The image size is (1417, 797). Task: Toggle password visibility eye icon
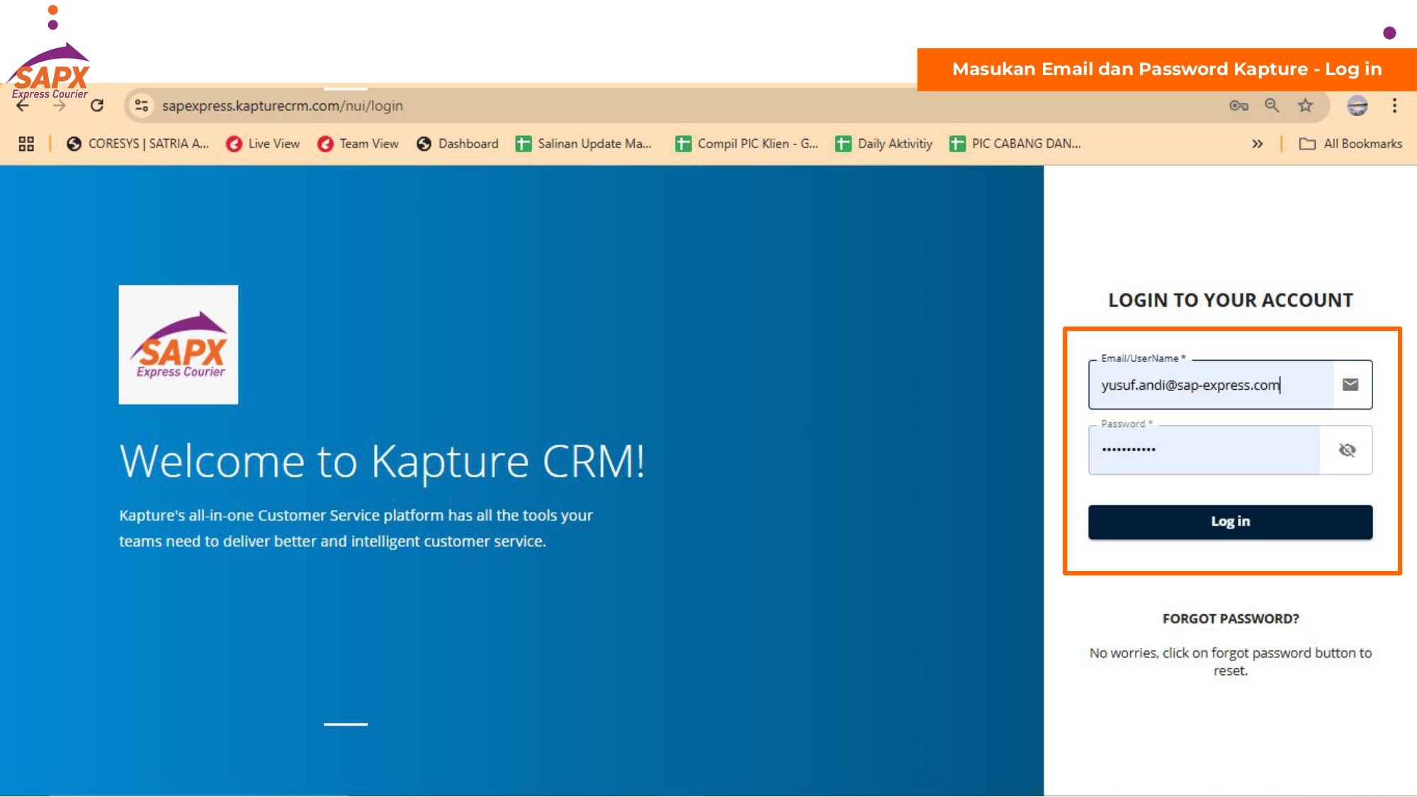1347,450
